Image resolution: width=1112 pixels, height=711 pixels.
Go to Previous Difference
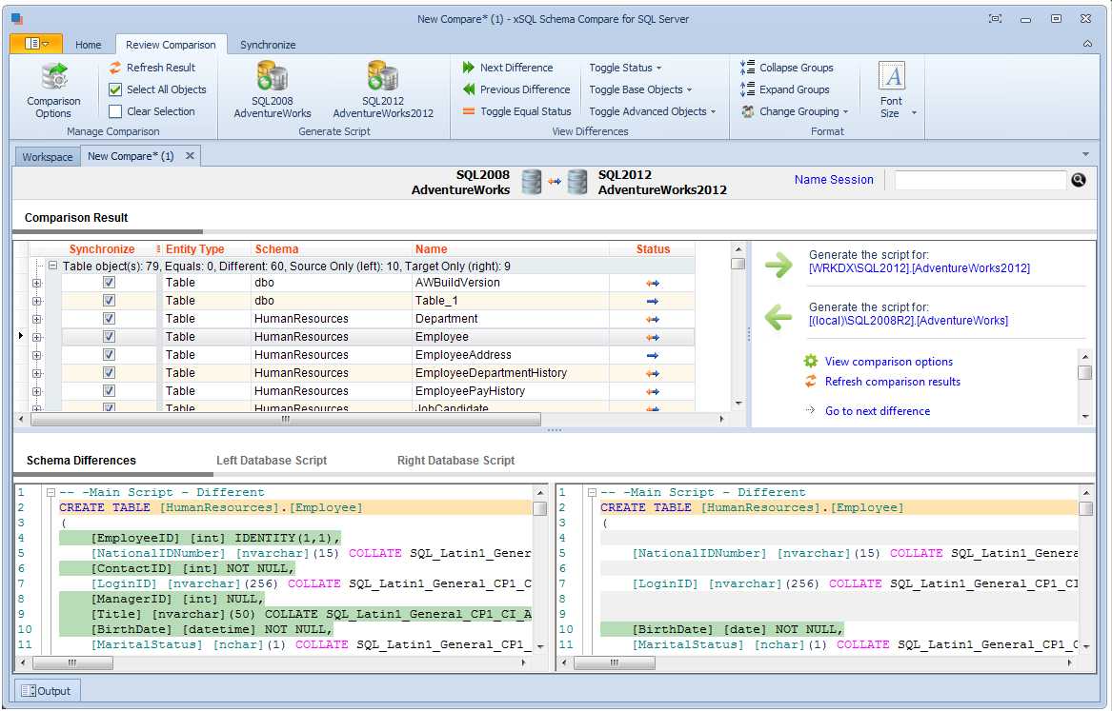(516, 89)
